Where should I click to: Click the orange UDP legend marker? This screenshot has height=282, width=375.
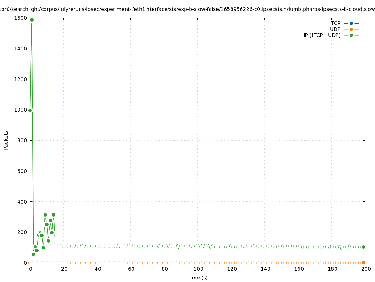pyautogui.click(x=351, y=29)
